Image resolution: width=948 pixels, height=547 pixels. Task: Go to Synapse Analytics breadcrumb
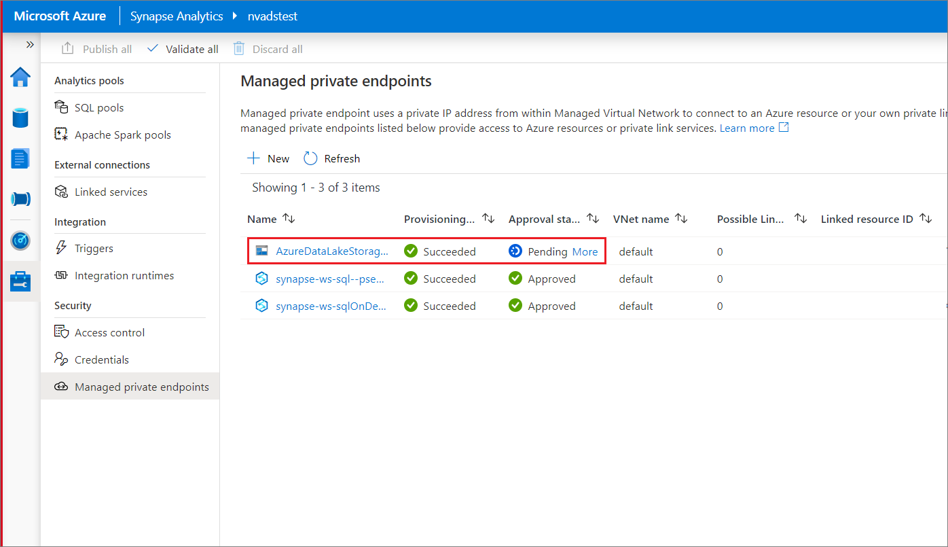(x=176, y=16)
